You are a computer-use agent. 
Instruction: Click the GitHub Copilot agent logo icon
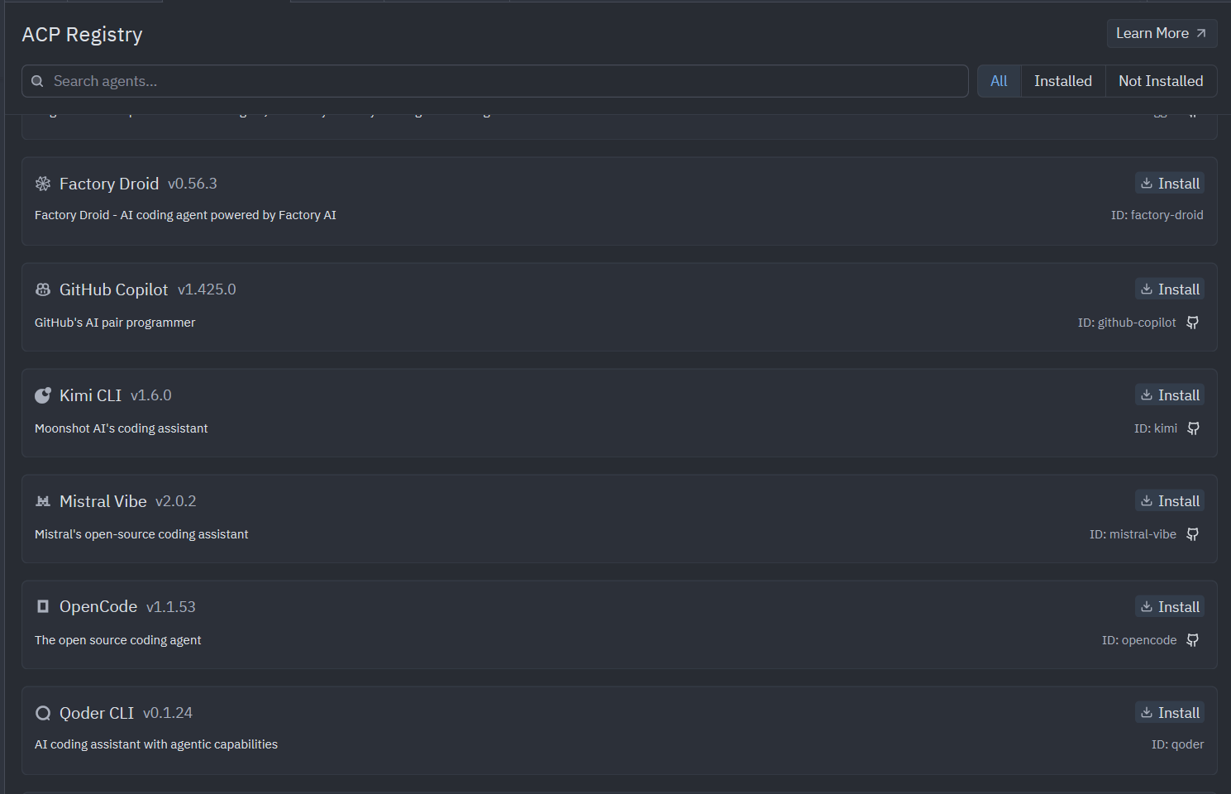pos(43,289)
